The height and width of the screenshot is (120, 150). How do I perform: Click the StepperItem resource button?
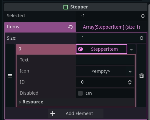click(102, 49)
